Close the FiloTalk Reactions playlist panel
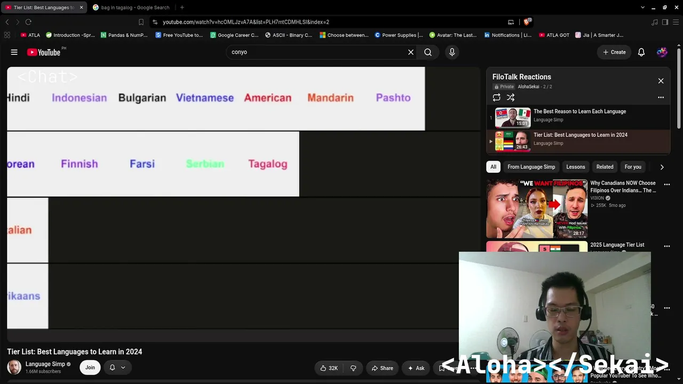 [661, 81]
